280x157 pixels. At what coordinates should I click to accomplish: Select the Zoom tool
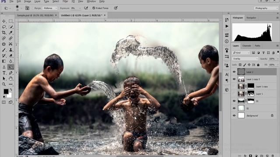pyautogui.click(x=4, y=84)
